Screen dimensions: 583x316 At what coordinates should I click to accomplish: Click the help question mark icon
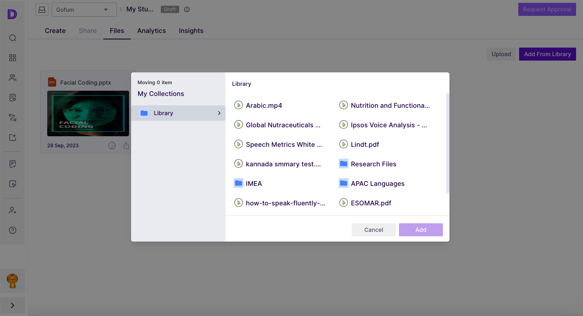click(13, 230)
